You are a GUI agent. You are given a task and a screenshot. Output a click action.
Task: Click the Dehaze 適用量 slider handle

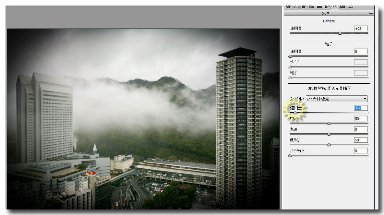(x=340, y=33)
